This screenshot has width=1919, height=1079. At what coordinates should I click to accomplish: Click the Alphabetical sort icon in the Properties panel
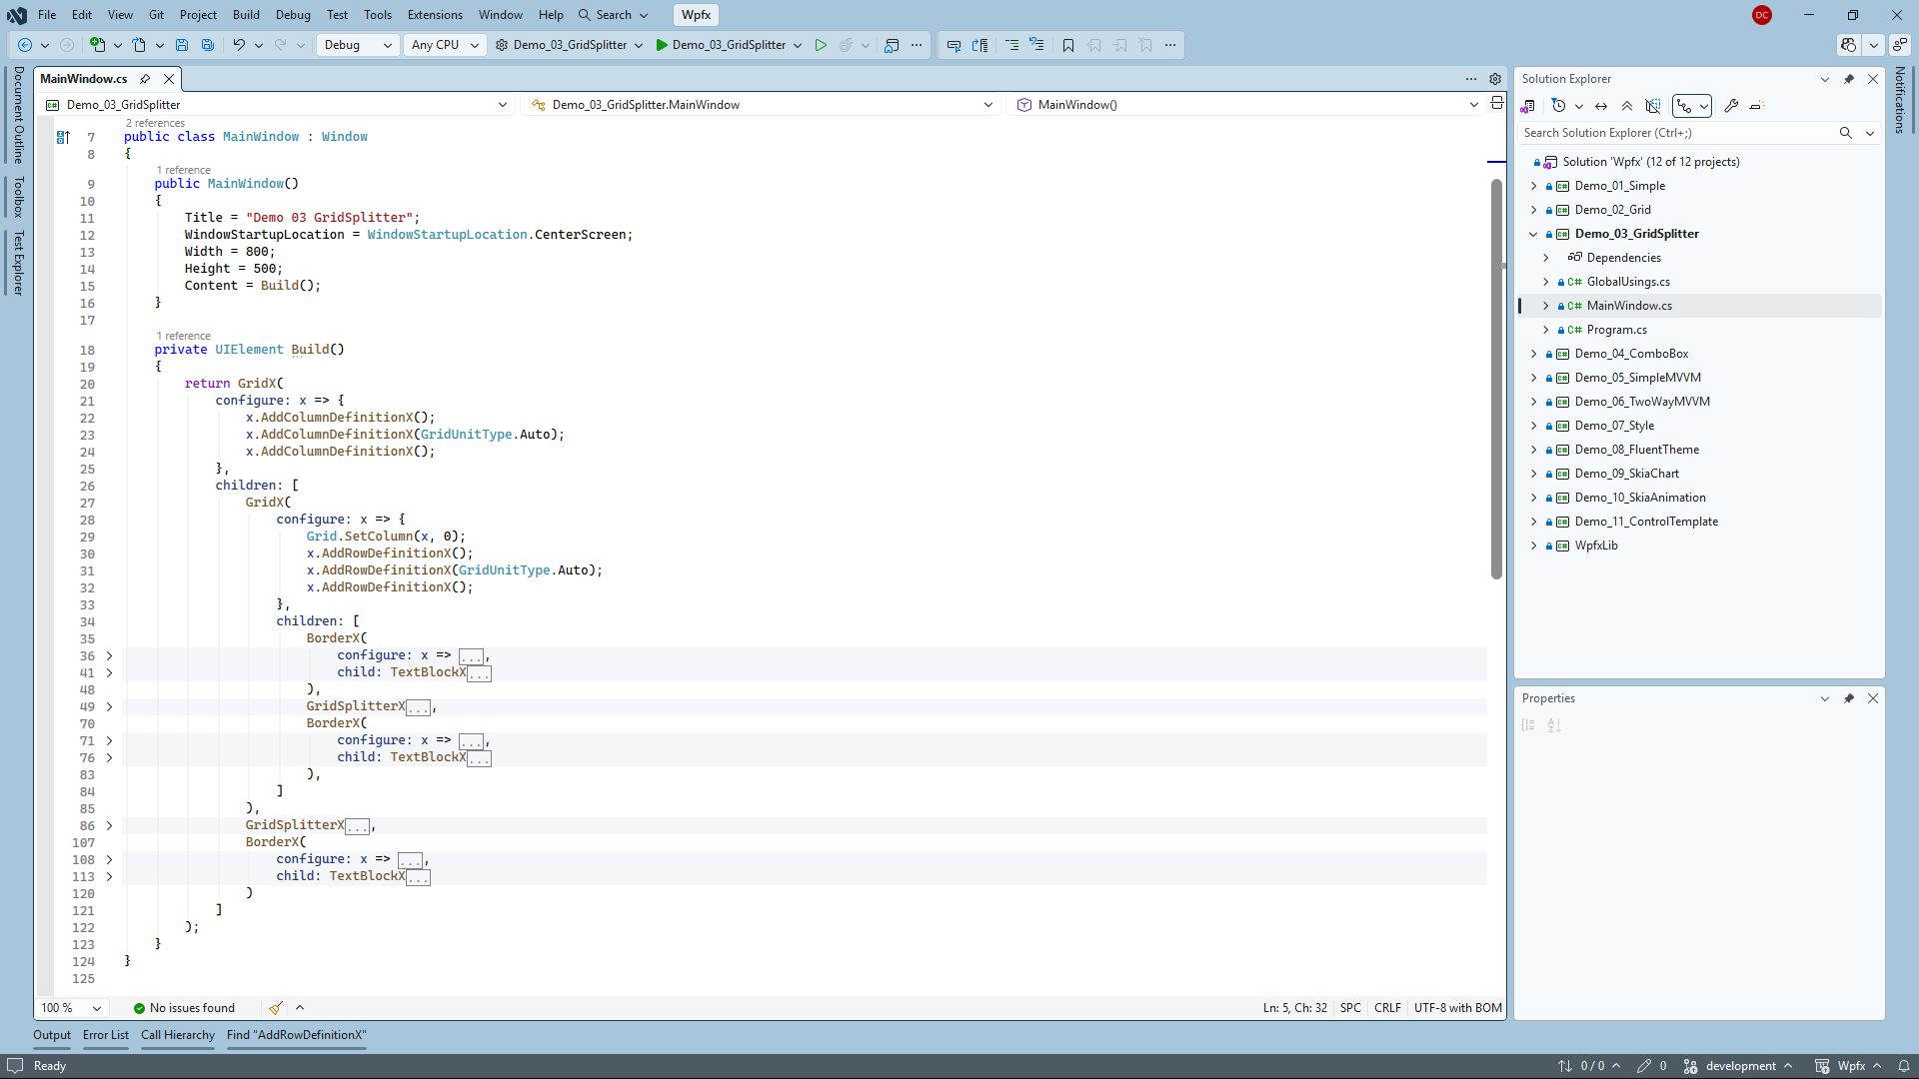click(1554, 725)
